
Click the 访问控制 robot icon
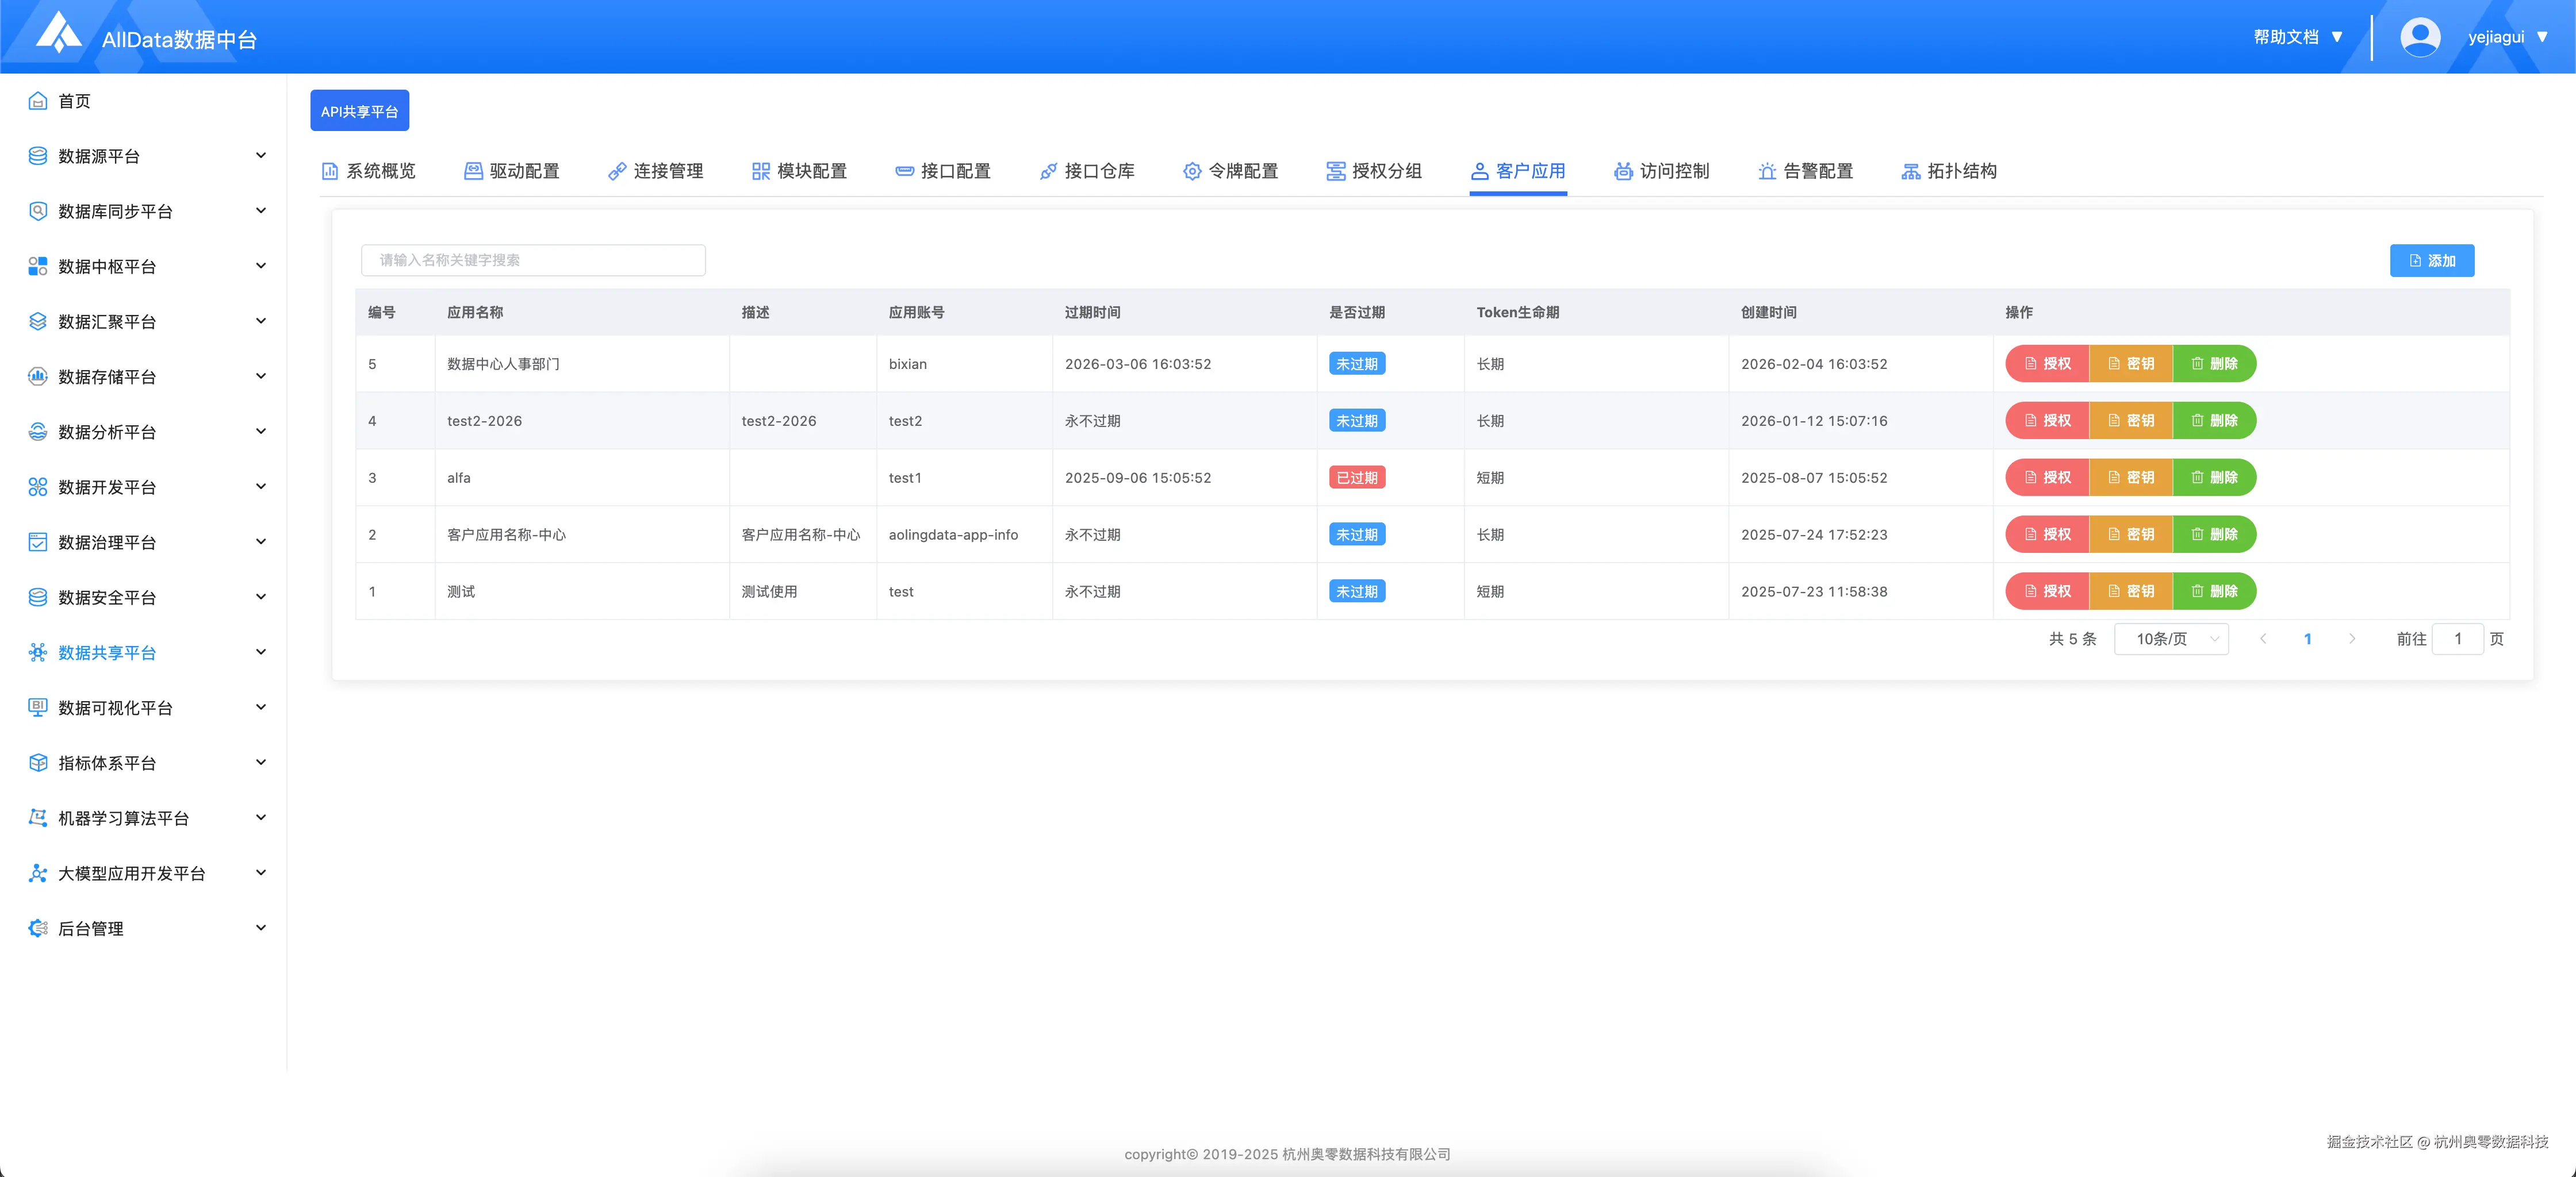[1623, 172]
